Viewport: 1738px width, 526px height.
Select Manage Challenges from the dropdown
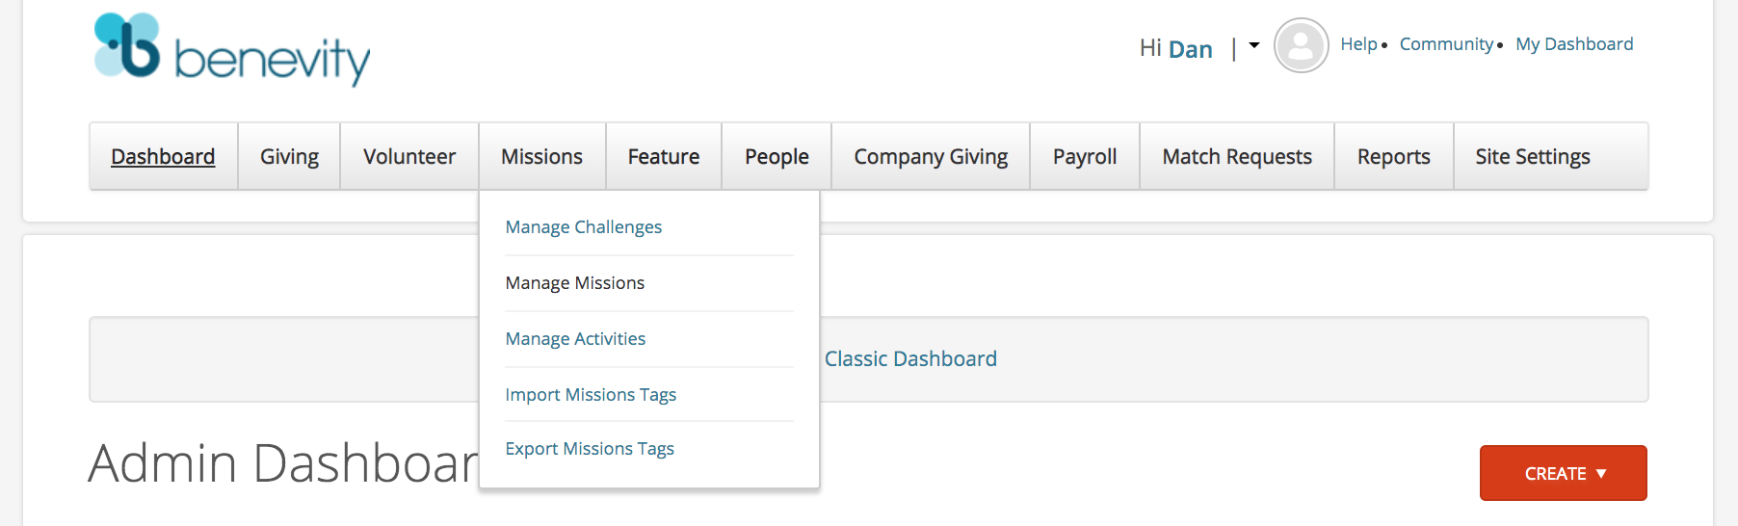pyautogui.click(x=584, y=227)
